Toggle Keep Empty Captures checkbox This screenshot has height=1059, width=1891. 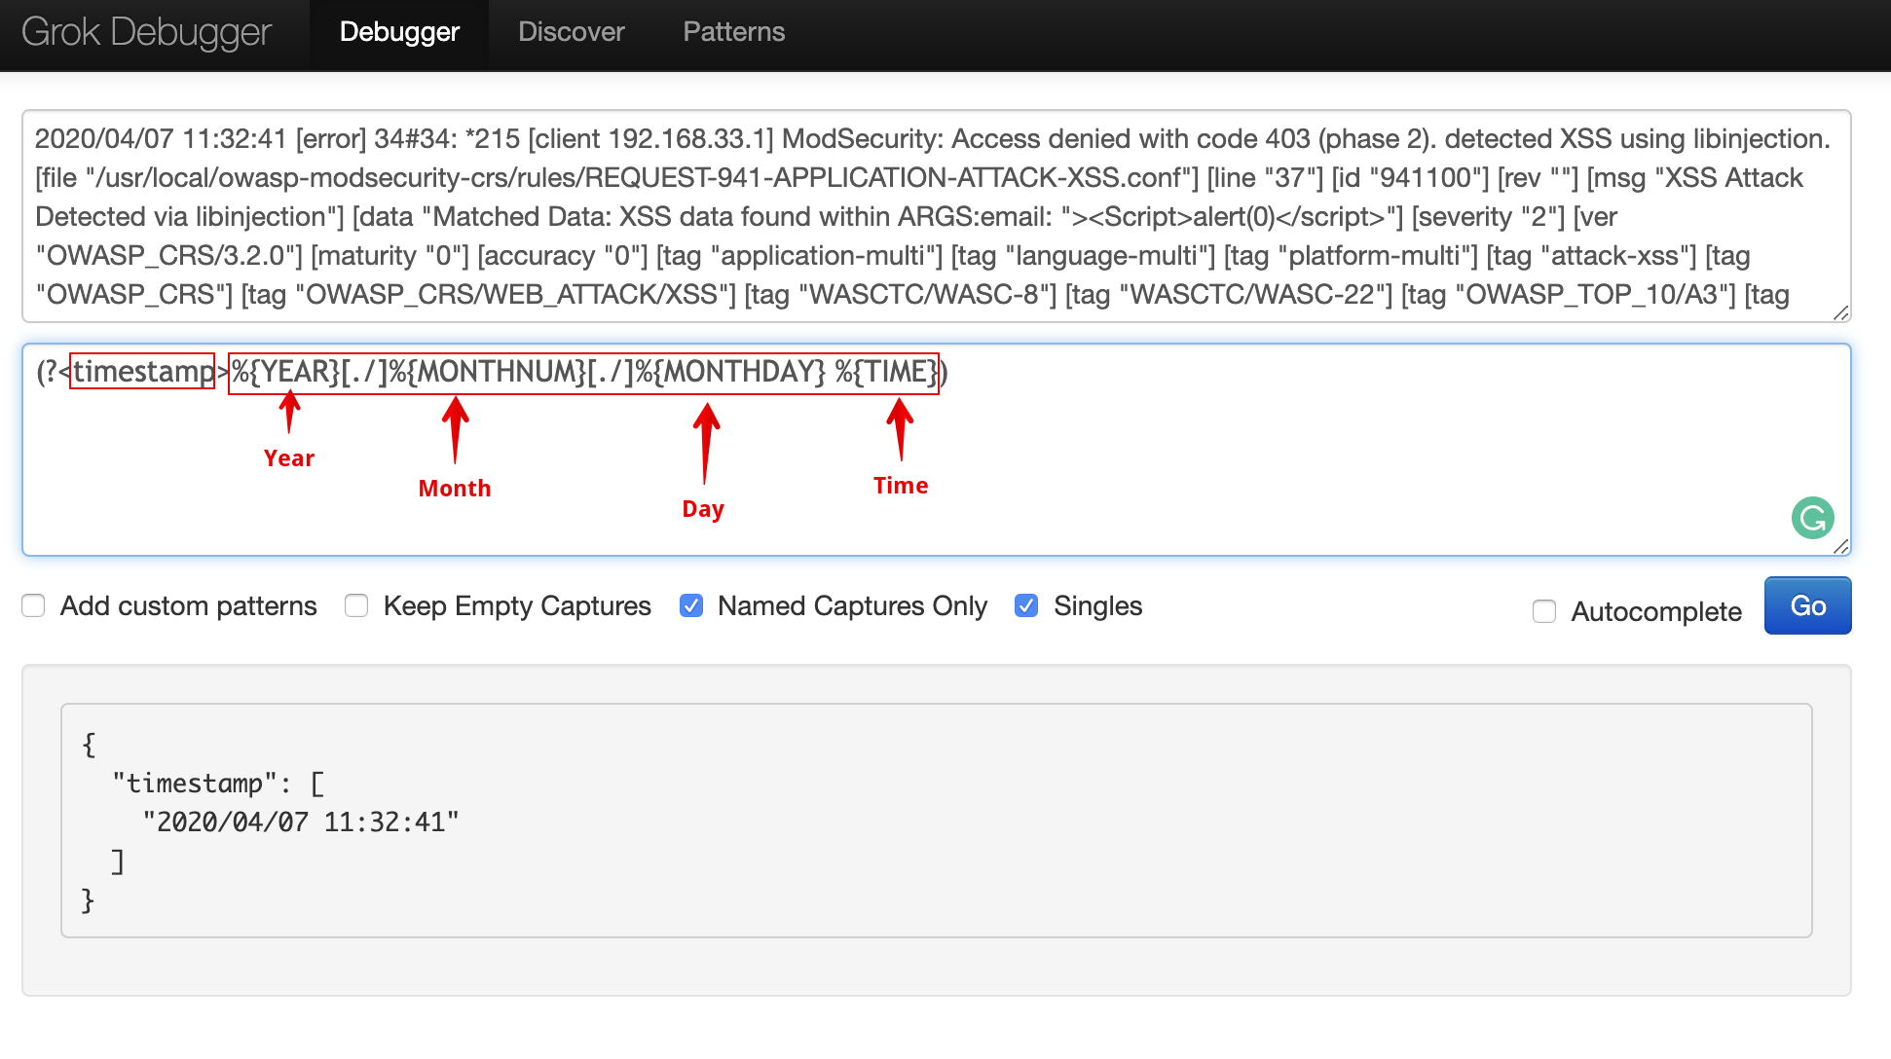(x=356, y=606)
